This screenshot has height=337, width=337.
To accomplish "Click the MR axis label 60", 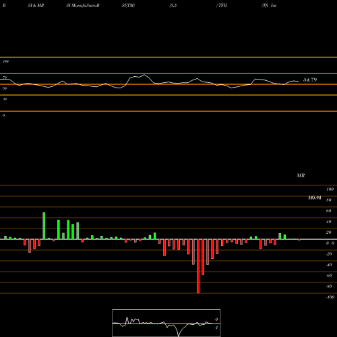I will pyautogui.click(x=329, y=211).
